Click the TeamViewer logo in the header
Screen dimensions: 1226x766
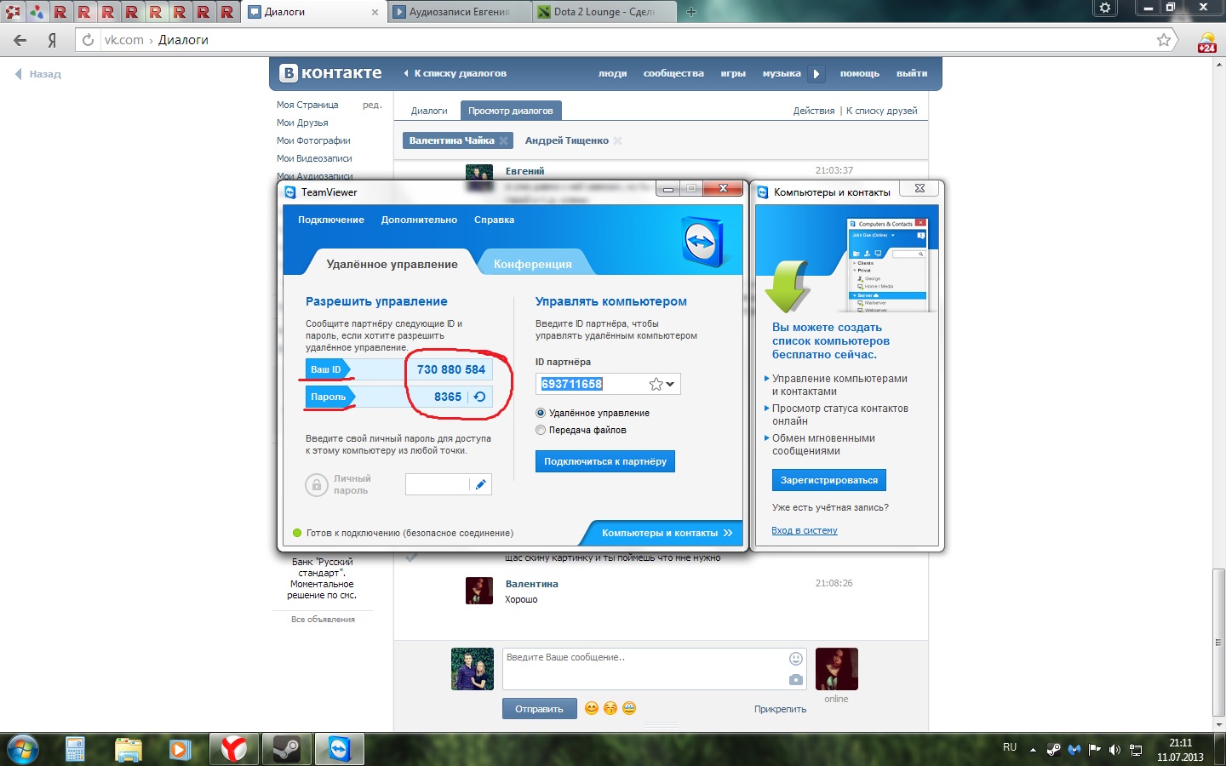[x=703, y=242]
